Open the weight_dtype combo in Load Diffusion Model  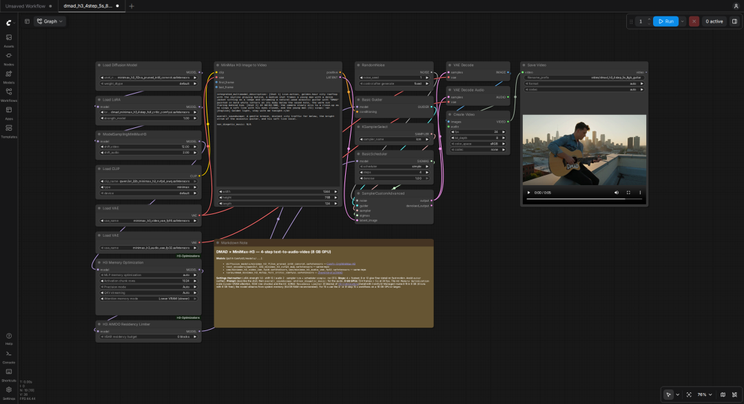pyautogui.click(x=149, y=83)
